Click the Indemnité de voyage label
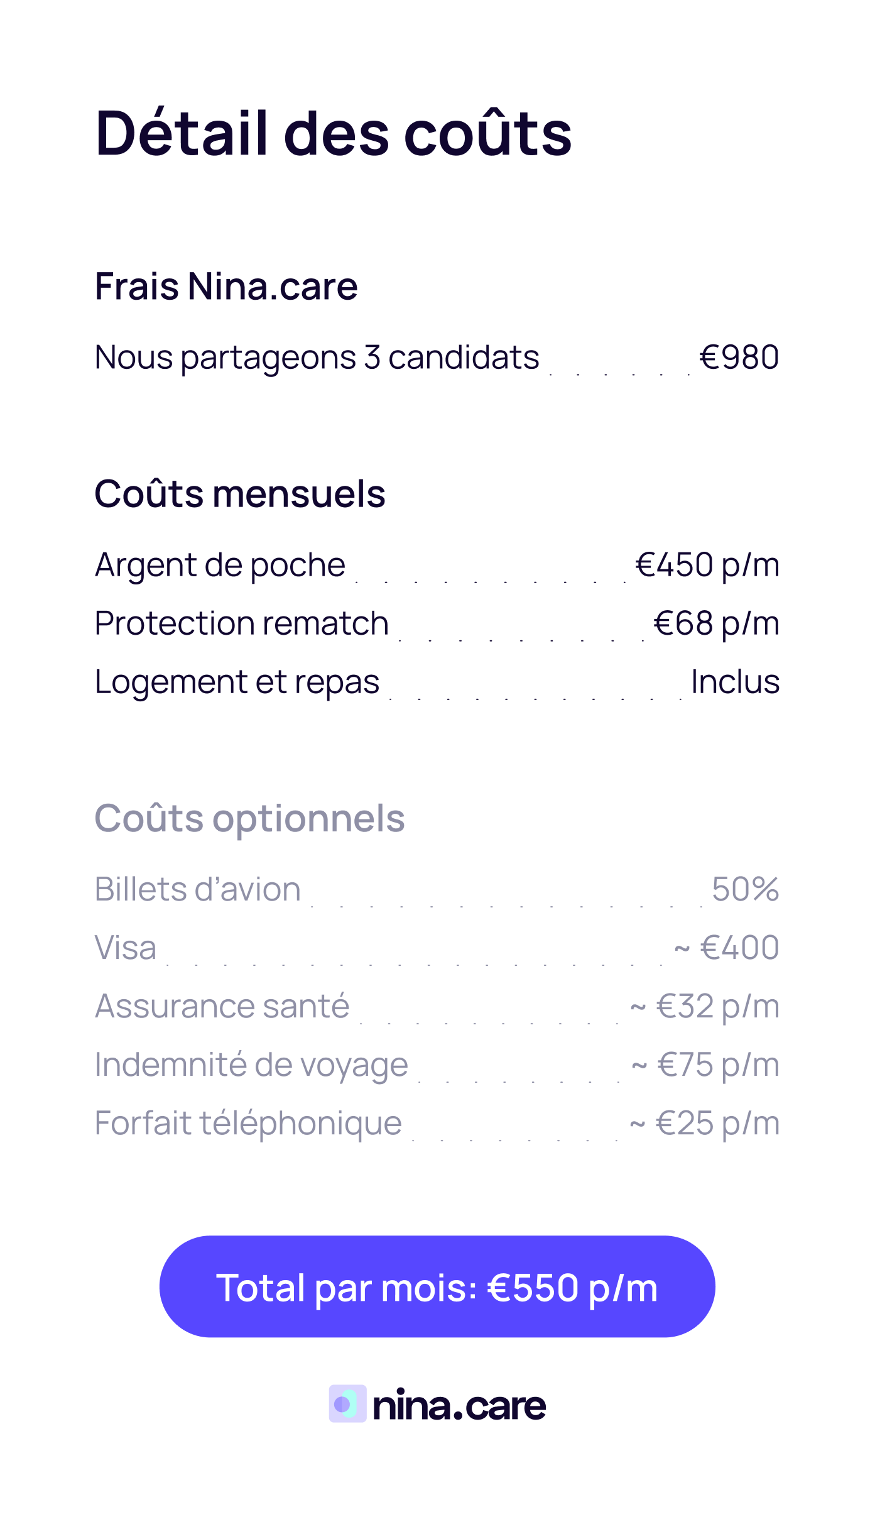The image size is (875, 1517). 251,1065
